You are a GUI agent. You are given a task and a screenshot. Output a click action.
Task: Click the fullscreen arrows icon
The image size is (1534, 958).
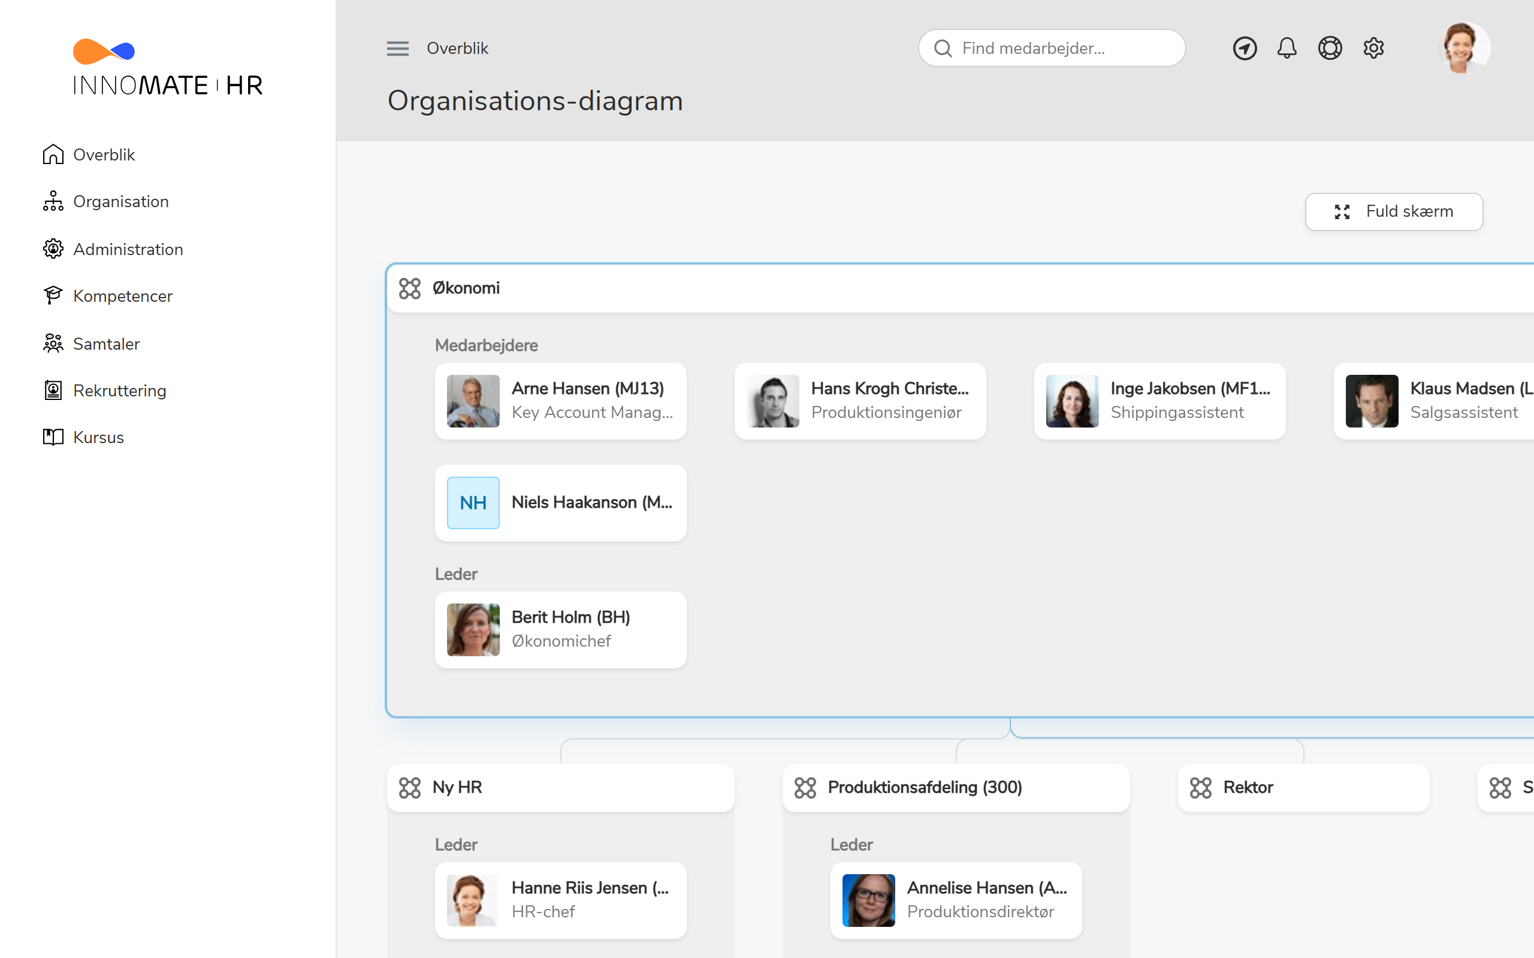tap(1342, 211)
